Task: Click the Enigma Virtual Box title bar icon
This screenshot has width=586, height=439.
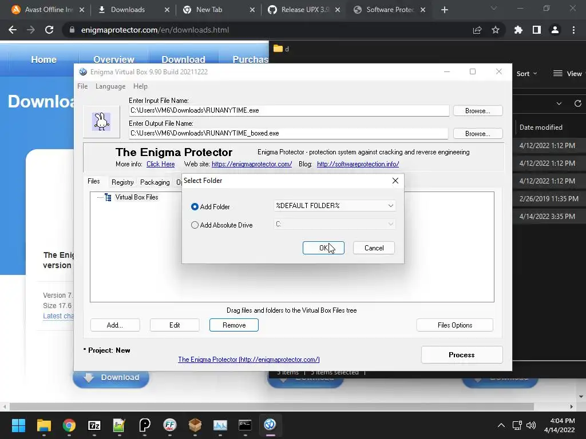Action: [x=83, y=71]
